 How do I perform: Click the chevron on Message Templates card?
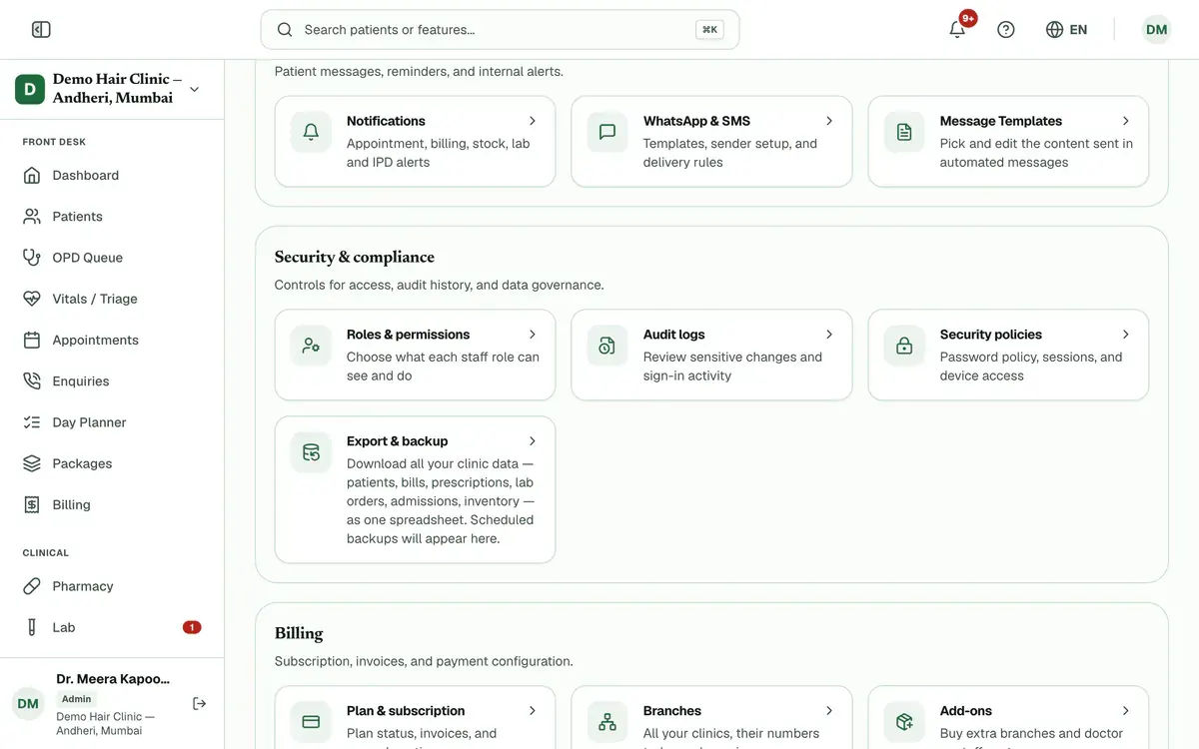coord(1126,121)
